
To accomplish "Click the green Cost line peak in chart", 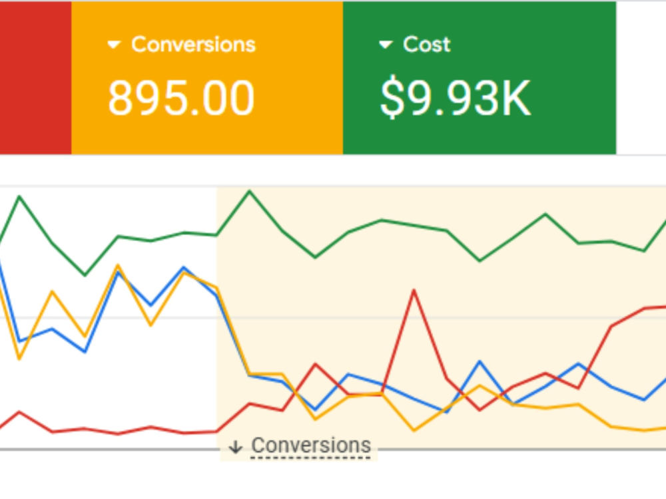I will click(249, 192).
